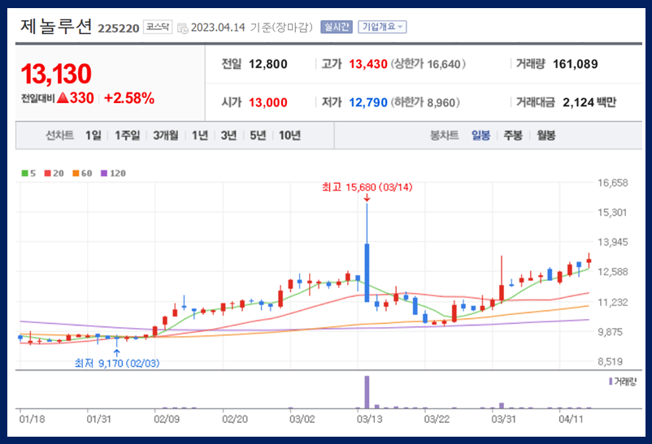Select the 1일 line chart tab
Viewport: 652px width, 444px height.
[93, 136]
